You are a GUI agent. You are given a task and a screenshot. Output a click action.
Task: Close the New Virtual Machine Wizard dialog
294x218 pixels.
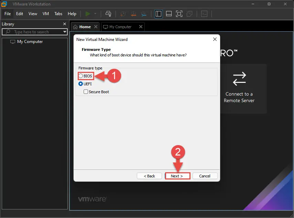215,39
